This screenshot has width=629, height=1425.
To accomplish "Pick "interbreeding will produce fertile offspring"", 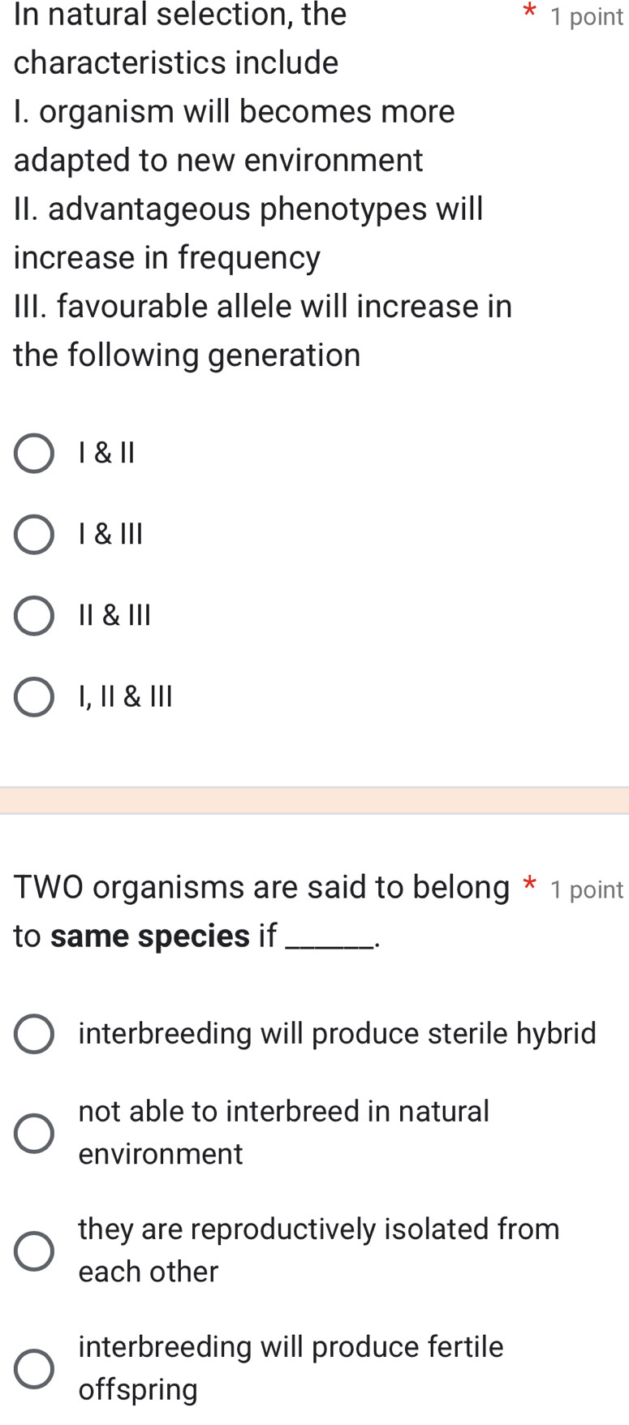I will tap(33, 1368).
